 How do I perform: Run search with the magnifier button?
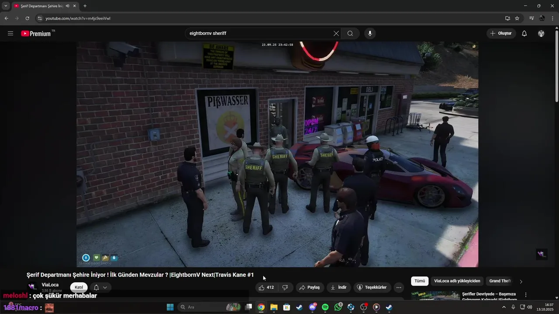click(x=350, y=34)
